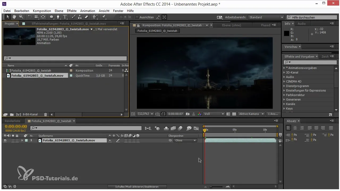Open the composition mini-flowchart icon in timeline
The height and width of the screenshot is (191, 340).
click(x=148, y=128)
